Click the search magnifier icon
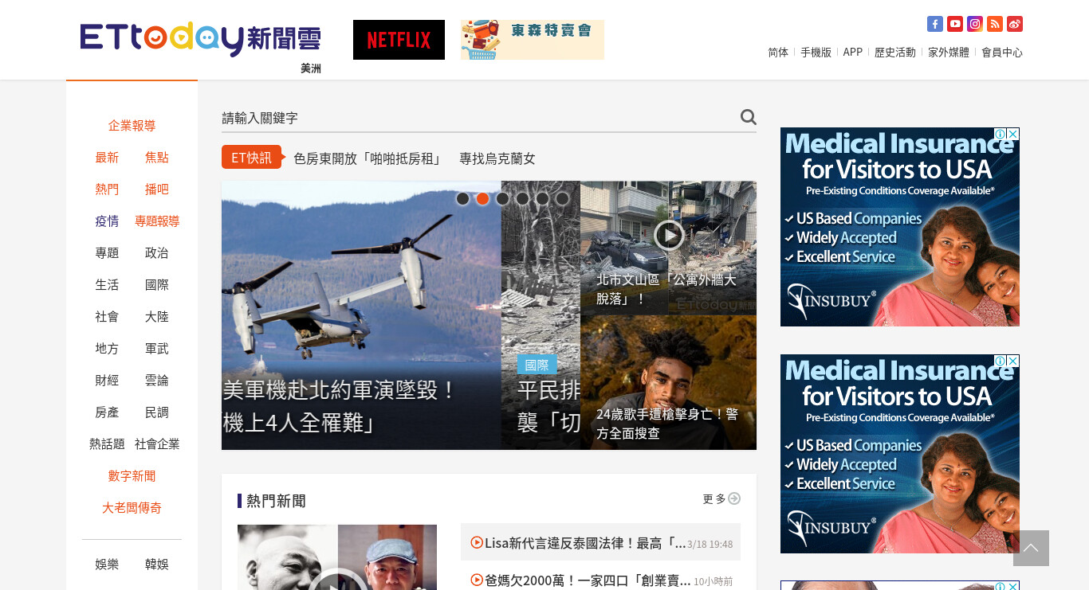1089x590 pixels. 748,117
